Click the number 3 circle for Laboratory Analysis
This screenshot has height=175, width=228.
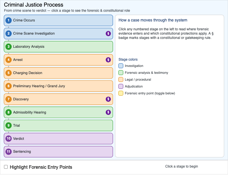[x=9, y=47]
